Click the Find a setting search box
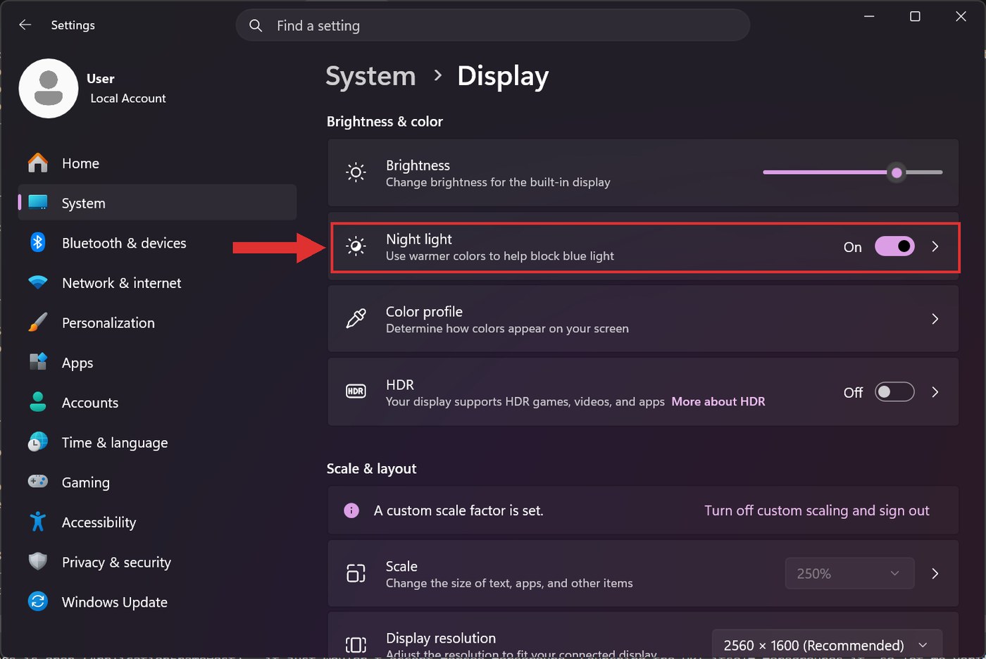986x659 pixels. click(493, 25)
